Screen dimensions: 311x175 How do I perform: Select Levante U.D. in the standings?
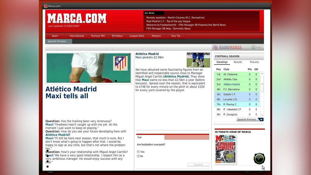click(237, 99)
